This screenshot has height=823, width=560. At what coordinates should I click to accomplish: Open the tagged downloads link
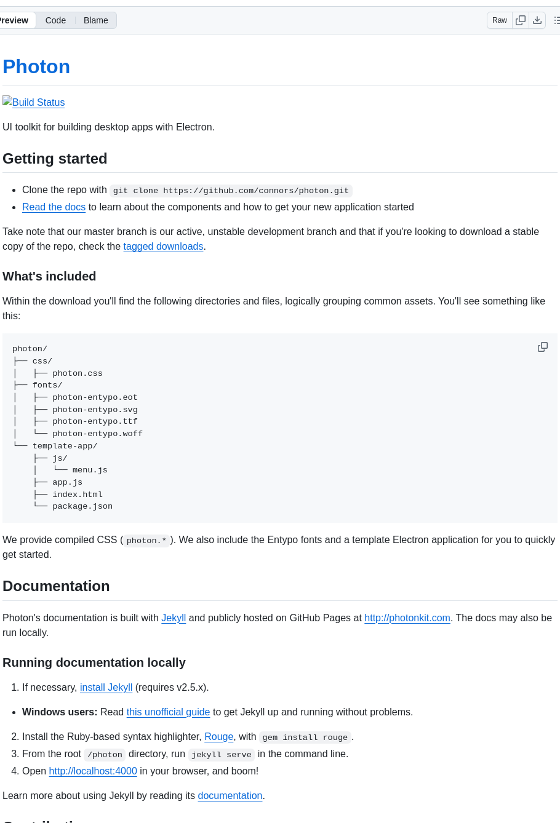163,247
